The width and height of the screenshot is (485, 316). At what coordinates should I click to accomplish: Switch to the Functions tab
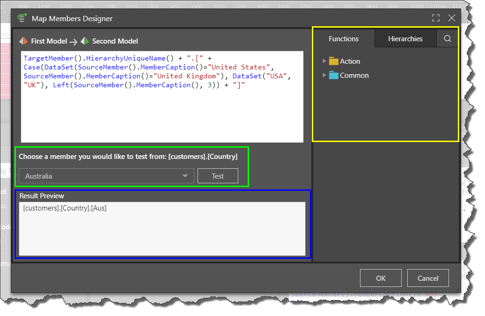click(x=344, y=39)
